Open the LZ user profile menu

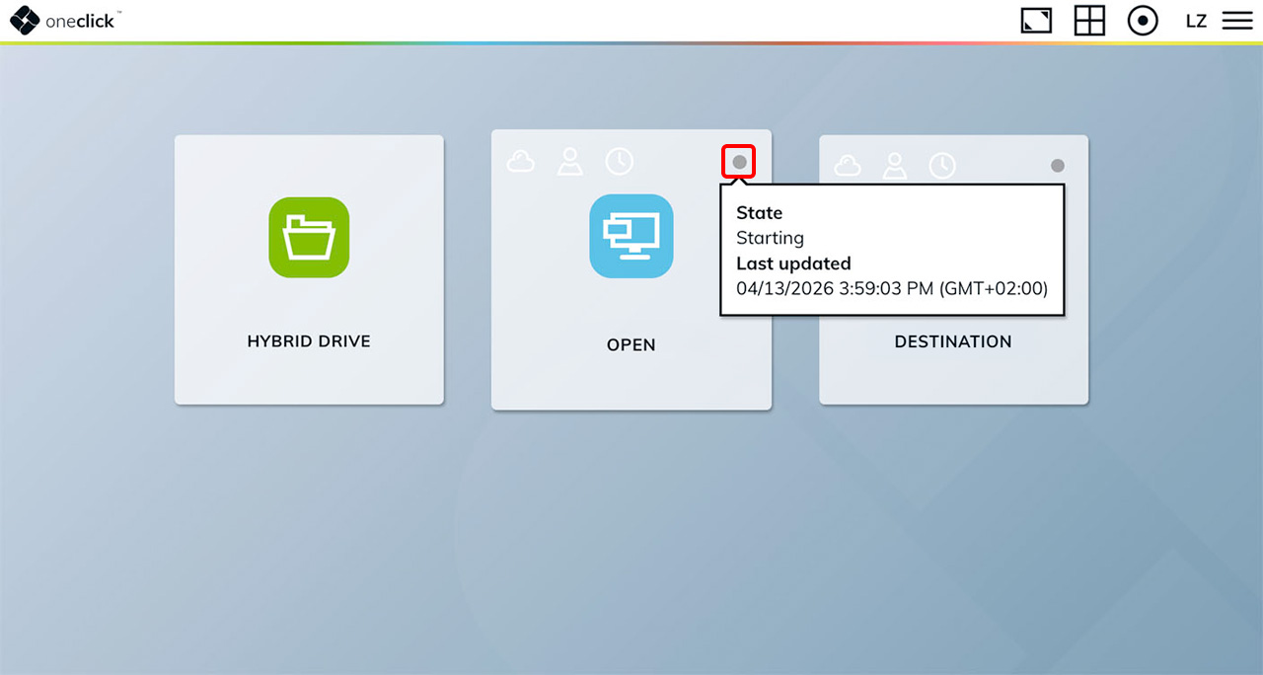click(1196, 21)
